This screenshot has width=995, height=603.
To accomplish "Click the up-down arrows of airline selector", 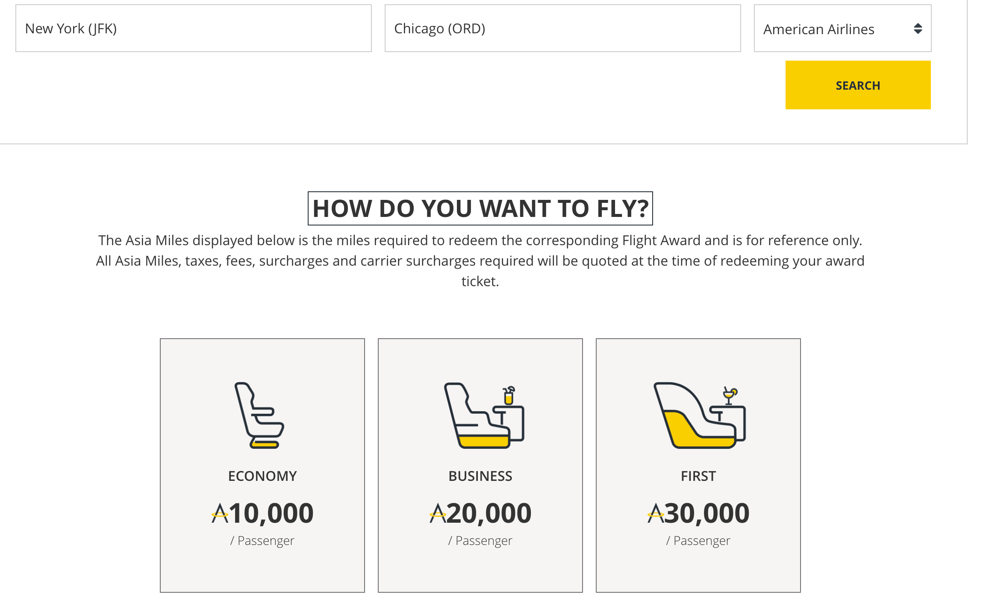I will pos(918,29).
